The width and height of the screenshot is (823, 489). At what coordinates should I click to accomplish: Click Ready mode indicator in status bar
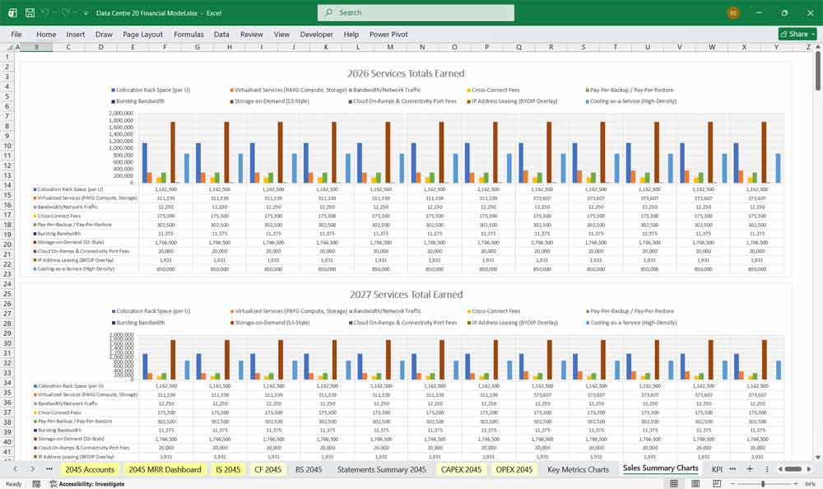pyautogui.click(x=12, y=483)
